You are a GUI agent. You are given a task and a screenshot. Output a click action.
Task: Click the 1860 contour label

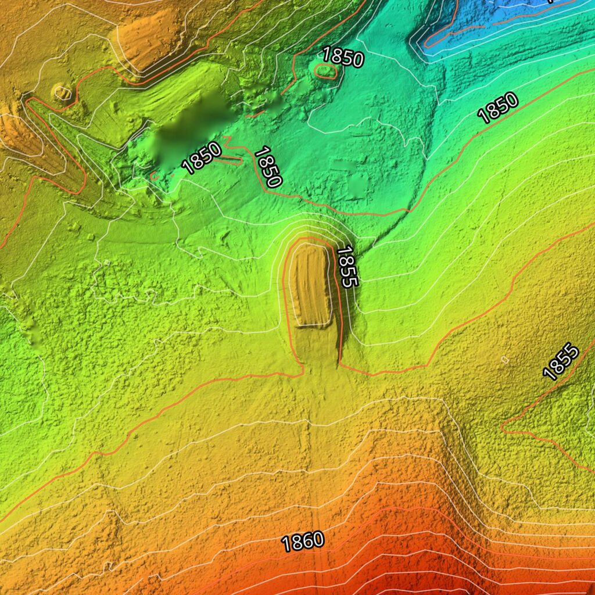click(303, 542)
